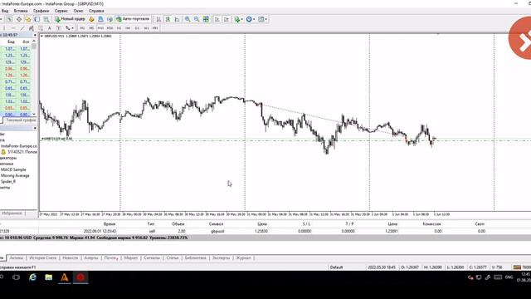Select the candlestick chart type icon
This screenshot has width=531, height=299.
click(x=168, y=19)
